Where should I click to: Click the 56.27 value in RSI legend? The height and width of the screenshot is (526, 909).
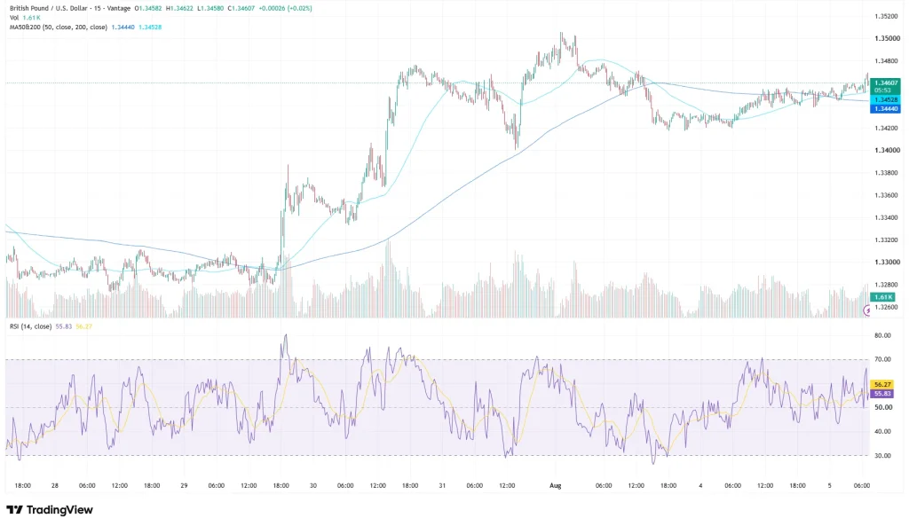(84, 326)
